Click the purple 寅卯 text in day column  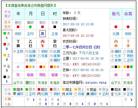pos(43,23)
